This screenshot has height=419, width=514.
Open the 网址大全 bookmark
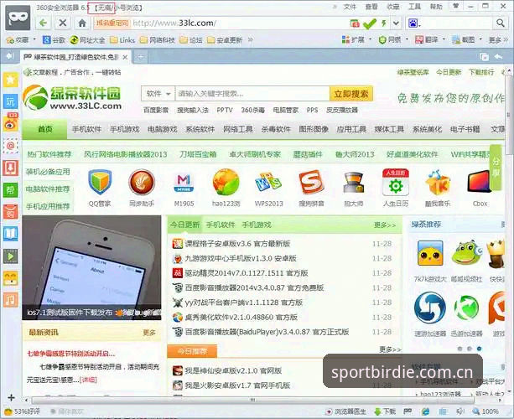(87, 40)
